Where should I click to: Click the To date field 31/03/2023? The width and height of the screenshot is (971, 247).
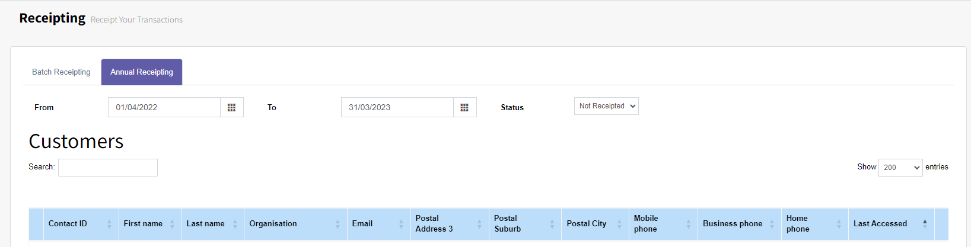pyautogui.click(x=397, y=107)
